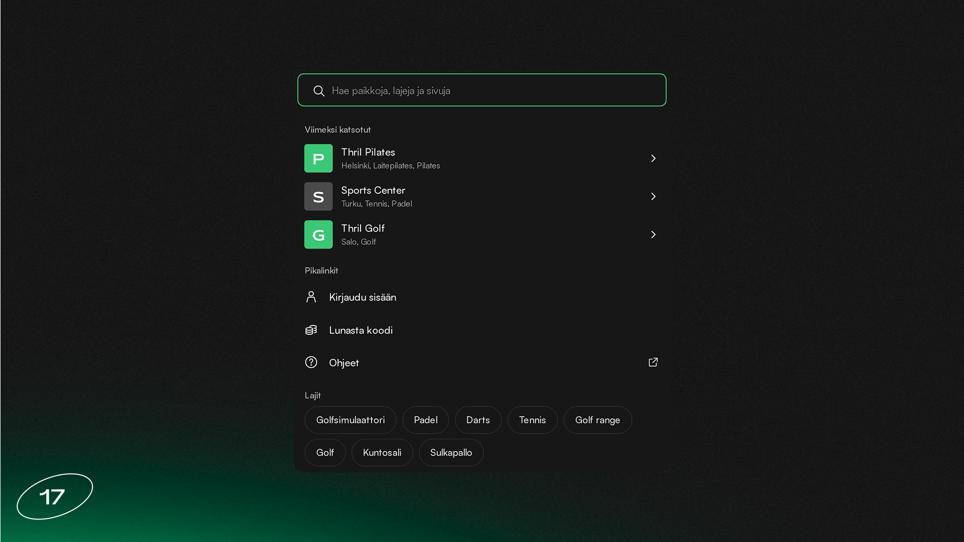Select the Tennis sport chip
This screenshot has height=542, width=964.
(x=532, y=420)
